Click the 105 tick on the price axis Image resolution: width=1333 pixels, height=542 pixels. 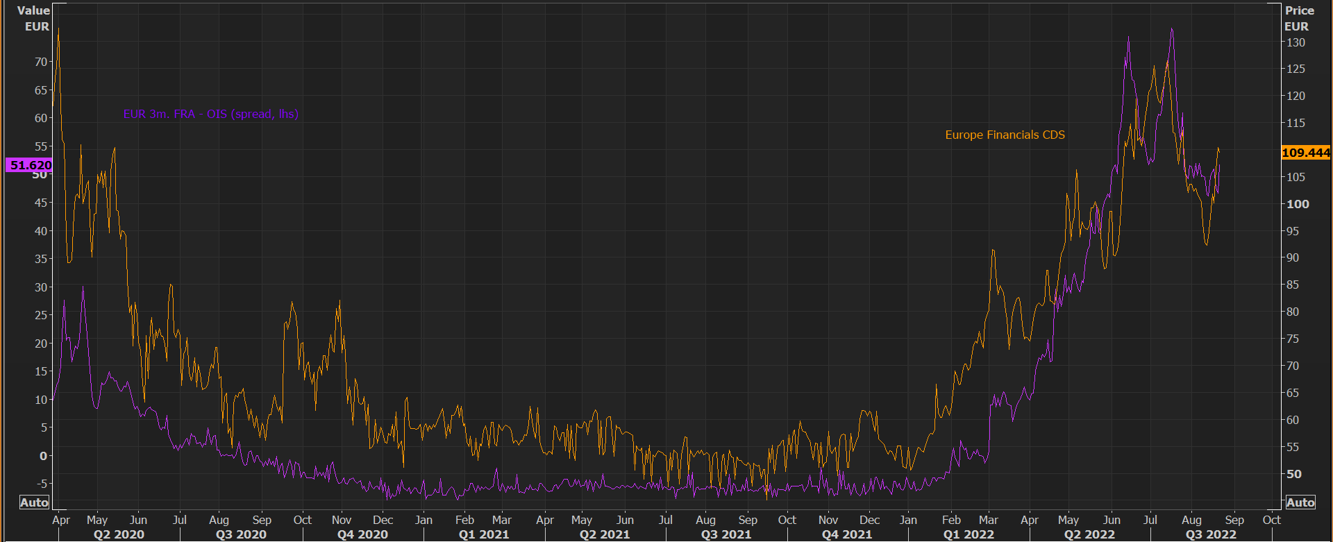click(x=1296, y=177)
